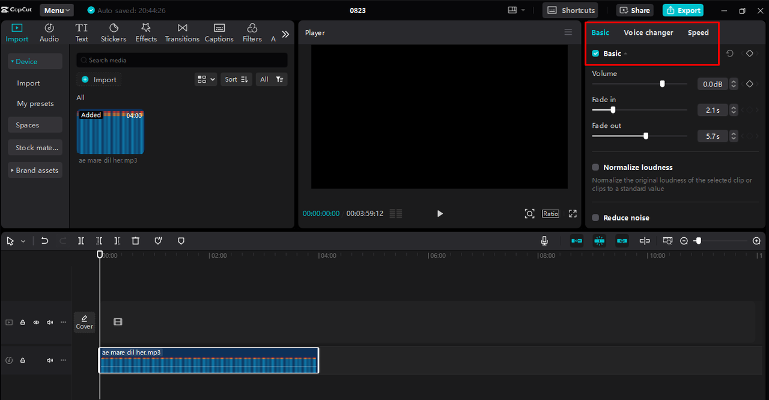The width and height of the screenshot is (769, 400).
Task: Collapse the Device section
Action: pos(35,61)
